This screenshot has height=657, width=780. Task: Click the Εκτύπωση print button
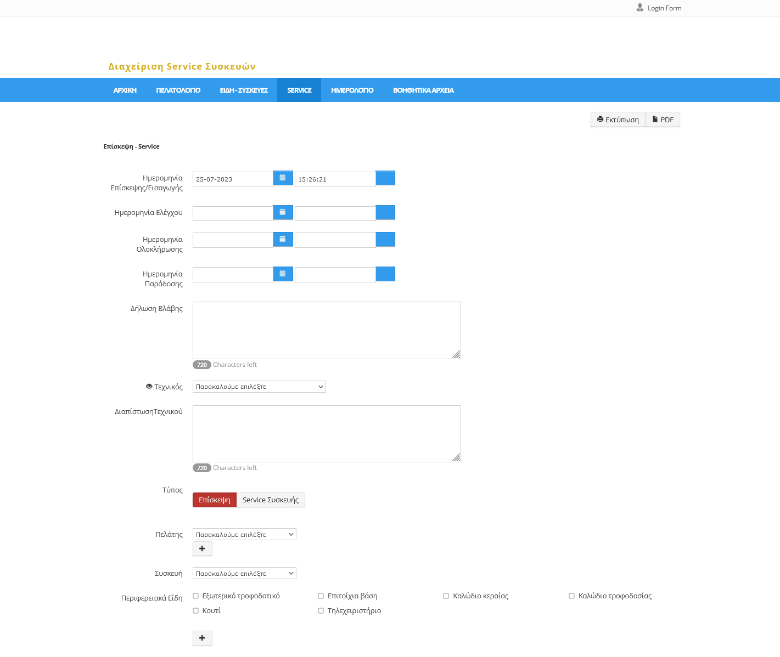[618, 120]
